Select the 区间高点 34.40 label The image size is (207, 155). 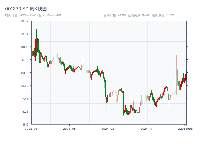pyautogui.click(x=139, y=15)
